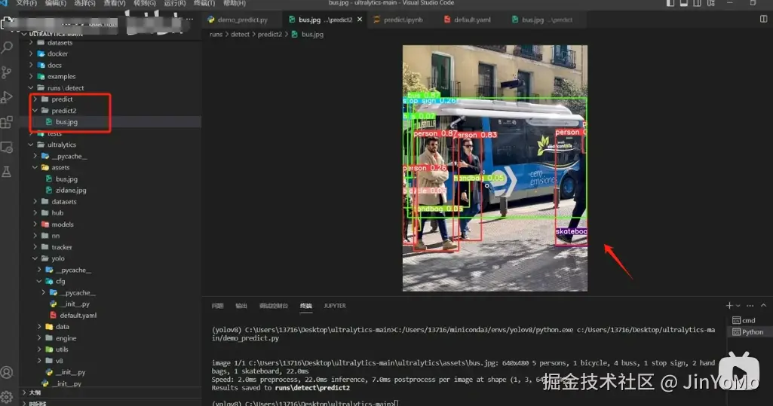773x406 pixels.
Task: Select the v8 folder row
Action: [x=111, y=361]
